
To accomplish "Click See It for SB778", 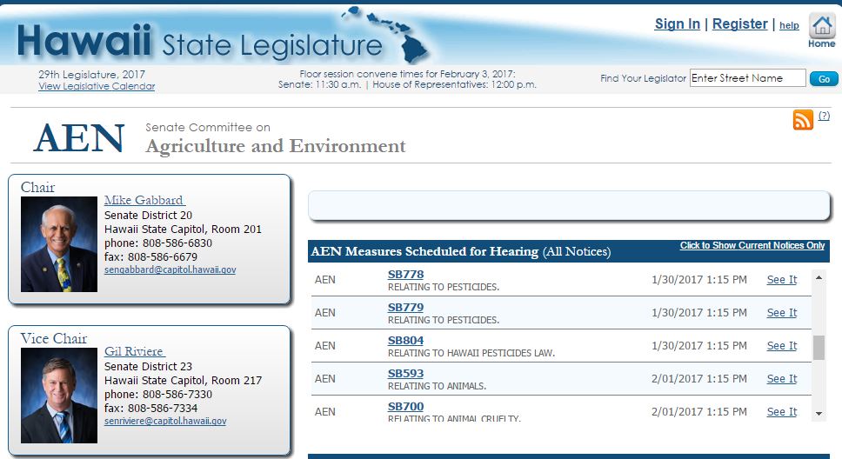I will point(781,280).
